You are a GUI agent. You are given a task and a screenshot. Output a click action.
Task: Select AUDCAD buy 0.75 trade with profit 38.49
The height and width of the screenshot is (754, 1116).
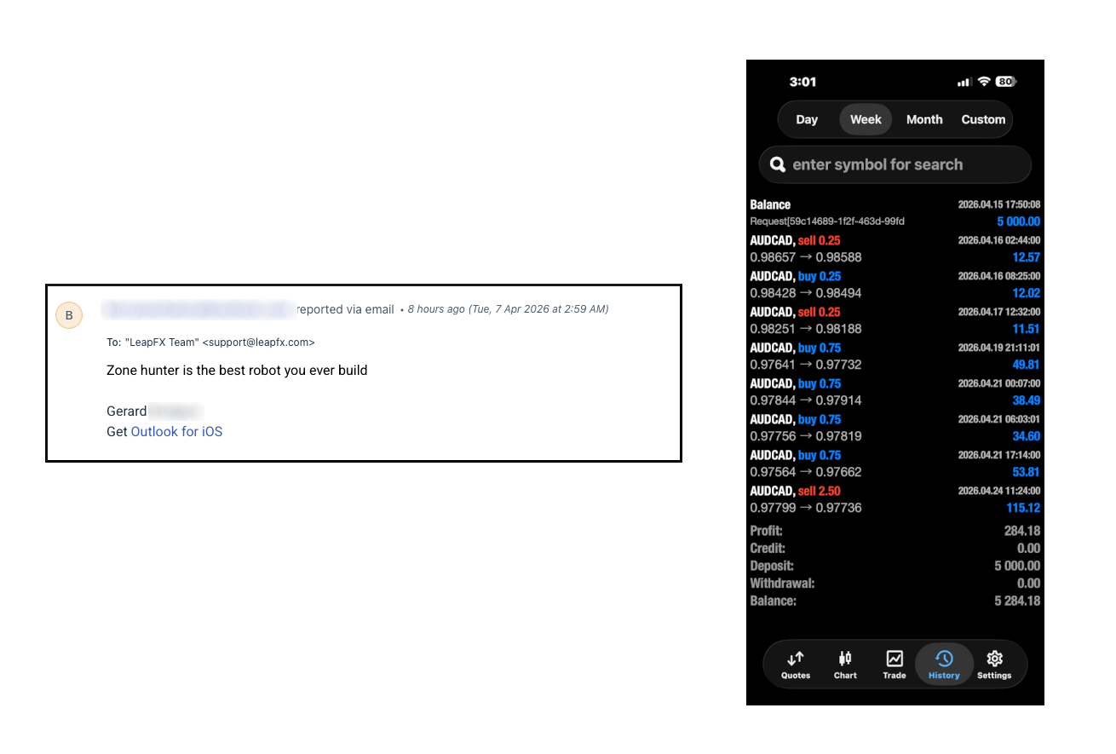coord(895,392)
